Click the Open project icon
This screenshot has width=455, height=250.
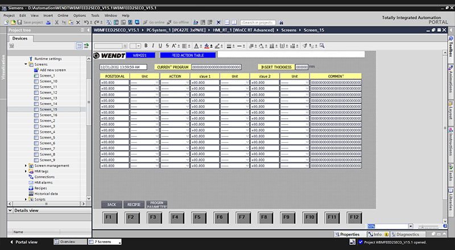point(13,22)
